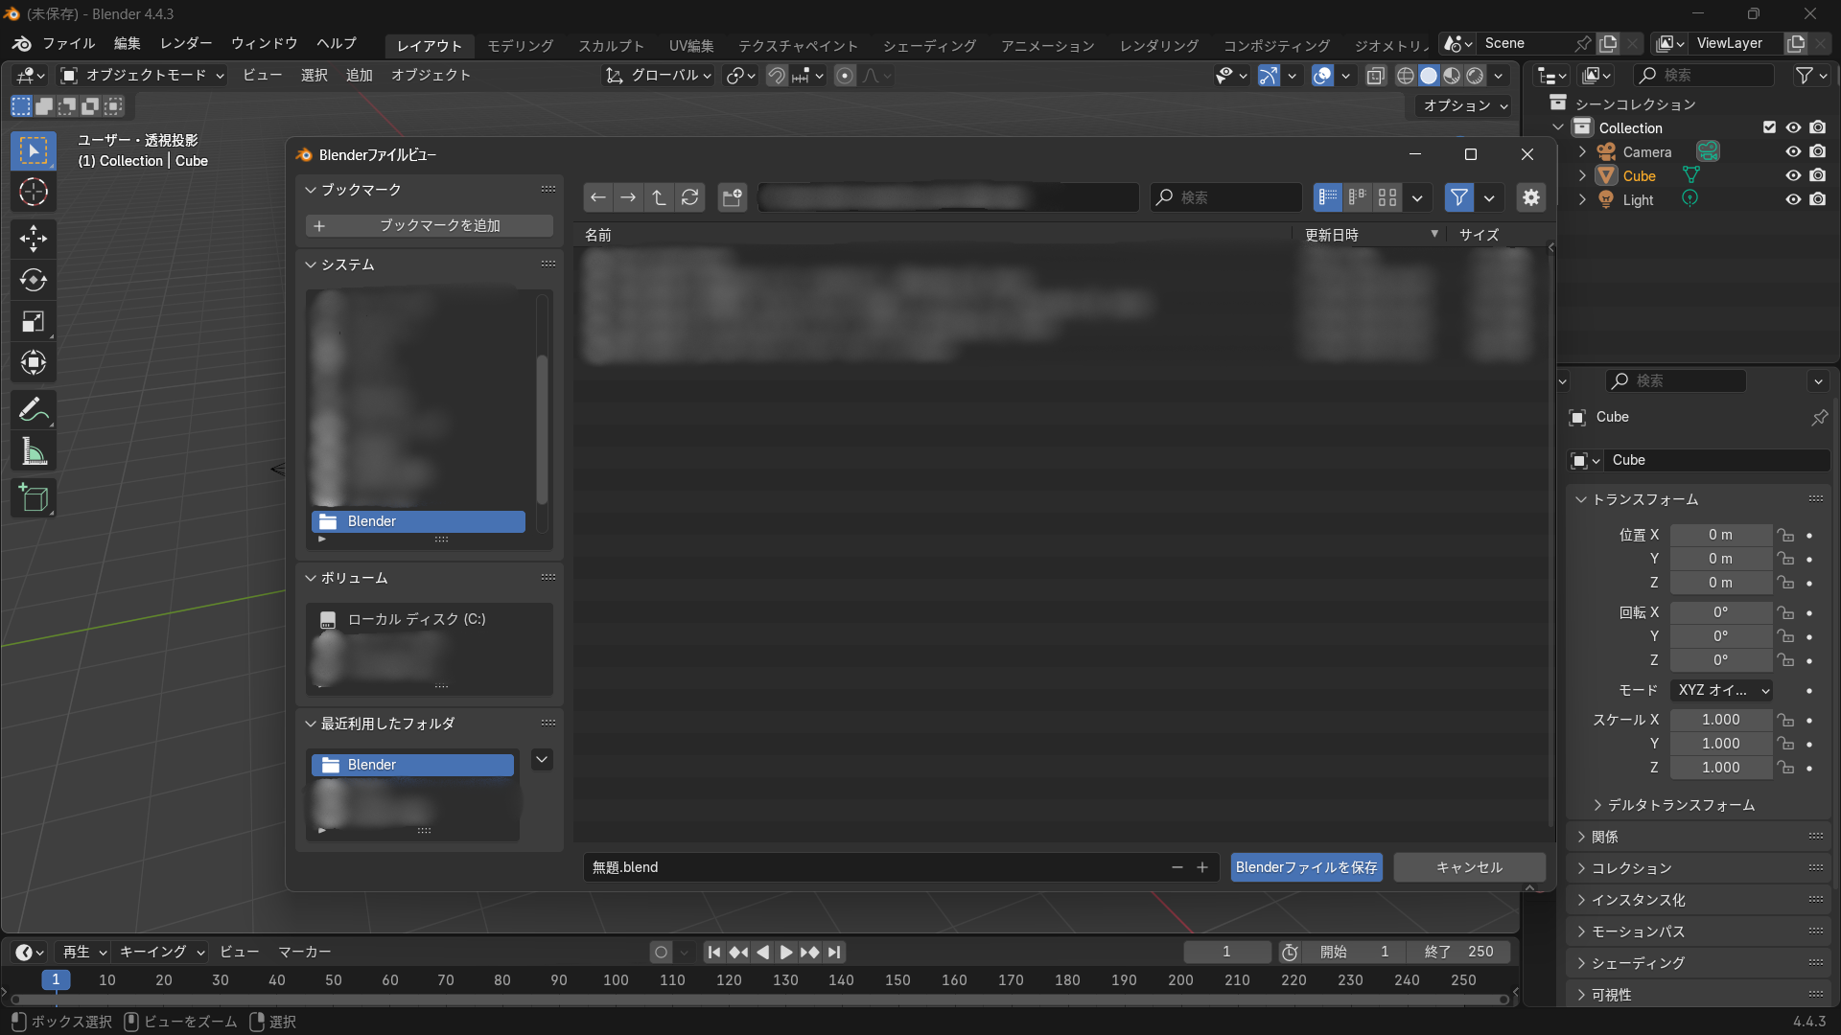Open the オブジェクトモード dropdown
This screenshot has width=1841, height=1035.
point(142,75)
